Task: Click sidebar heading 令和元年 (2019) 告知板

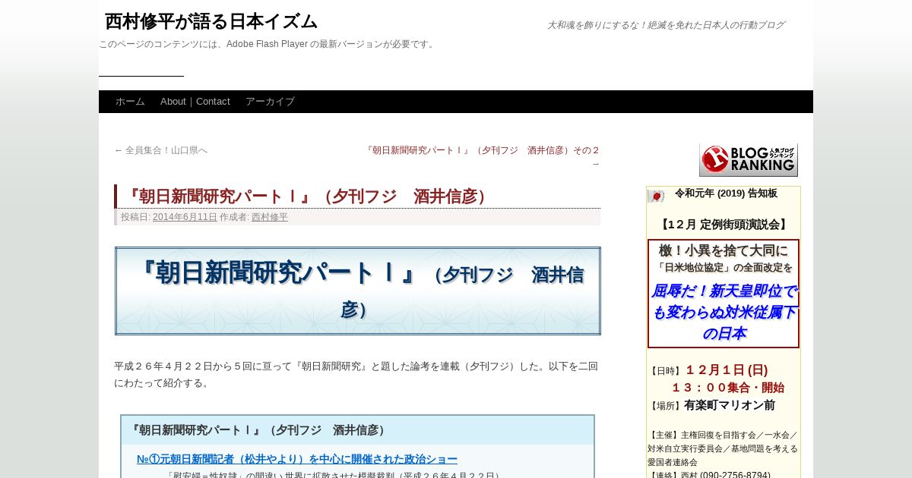Action: tap(726, 193)
